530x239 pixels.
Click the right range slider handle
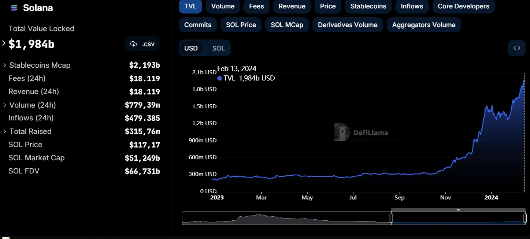click(x=525, y=218)
